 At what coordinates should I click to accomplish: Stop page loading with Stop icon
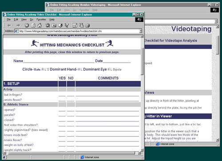pyautogui.click(x=27, y=26)
